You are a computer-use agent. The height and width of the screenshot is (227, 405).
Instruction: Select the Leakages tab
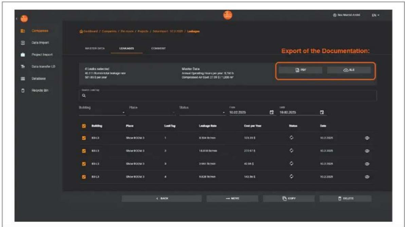click(127, 48)
